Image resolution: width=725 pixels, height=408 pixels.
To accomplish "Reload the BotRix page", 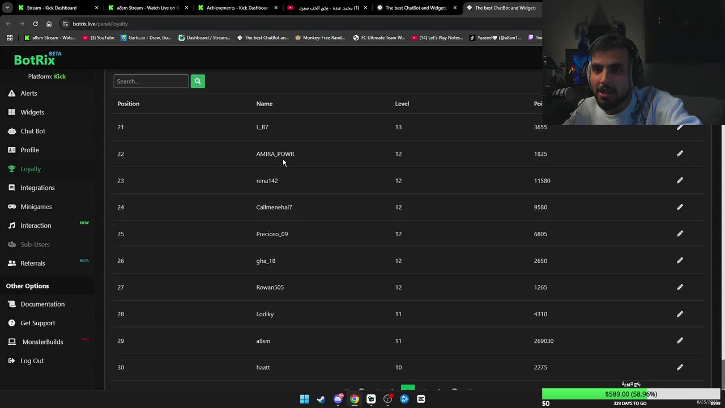I will point(35,24).
